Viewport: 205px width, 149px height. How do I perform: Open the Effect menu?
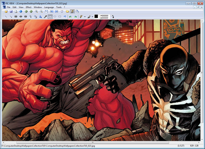click(x=28, y=7)
